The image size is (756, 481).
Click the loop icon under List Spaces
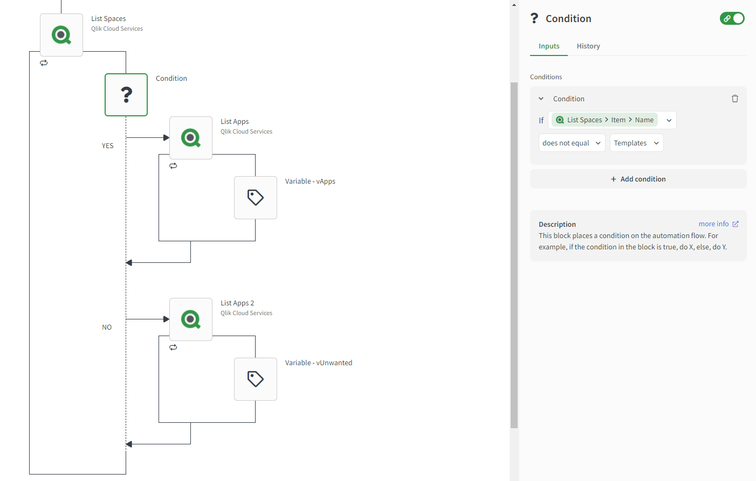44,63
